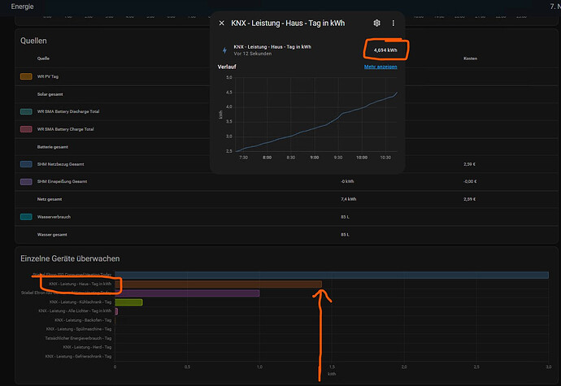The image size is (561, 386).
Task: Click WR SMA Battery Charge Total swatch
Action: [x=26, y=128]
